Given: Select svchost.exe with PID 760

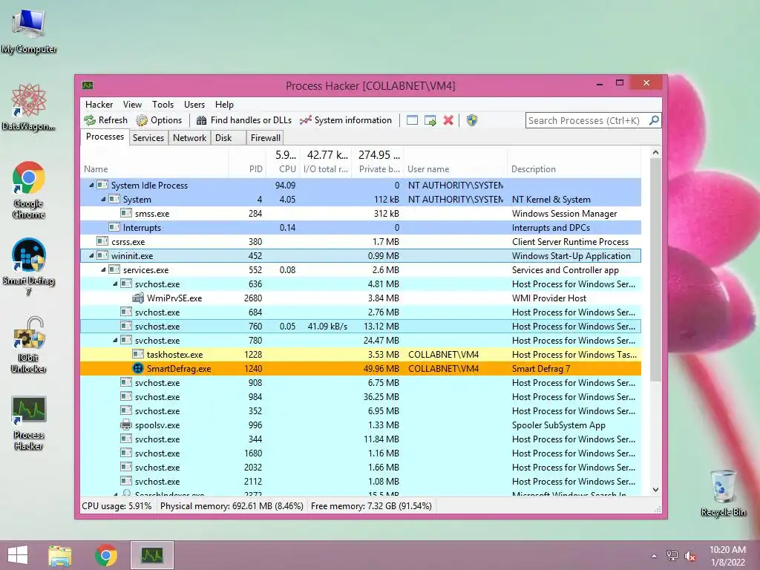Looking at the screenshot, I should 361,327.
